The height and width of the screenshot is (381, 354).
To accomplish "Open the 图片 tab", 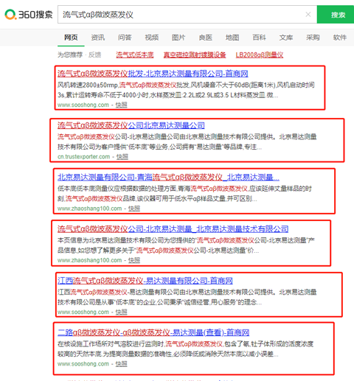I will (178, 38).
